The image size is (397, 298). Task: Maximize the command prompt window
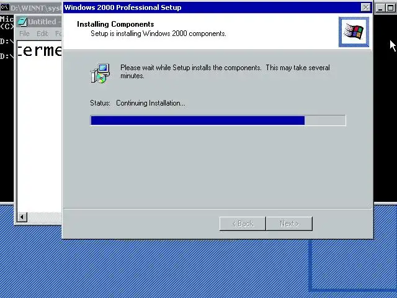pyautogui.click(x=390, y=8)
